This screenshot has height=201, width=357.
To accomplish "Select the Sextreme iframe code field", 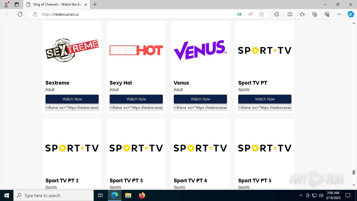I will coord(72,107).
